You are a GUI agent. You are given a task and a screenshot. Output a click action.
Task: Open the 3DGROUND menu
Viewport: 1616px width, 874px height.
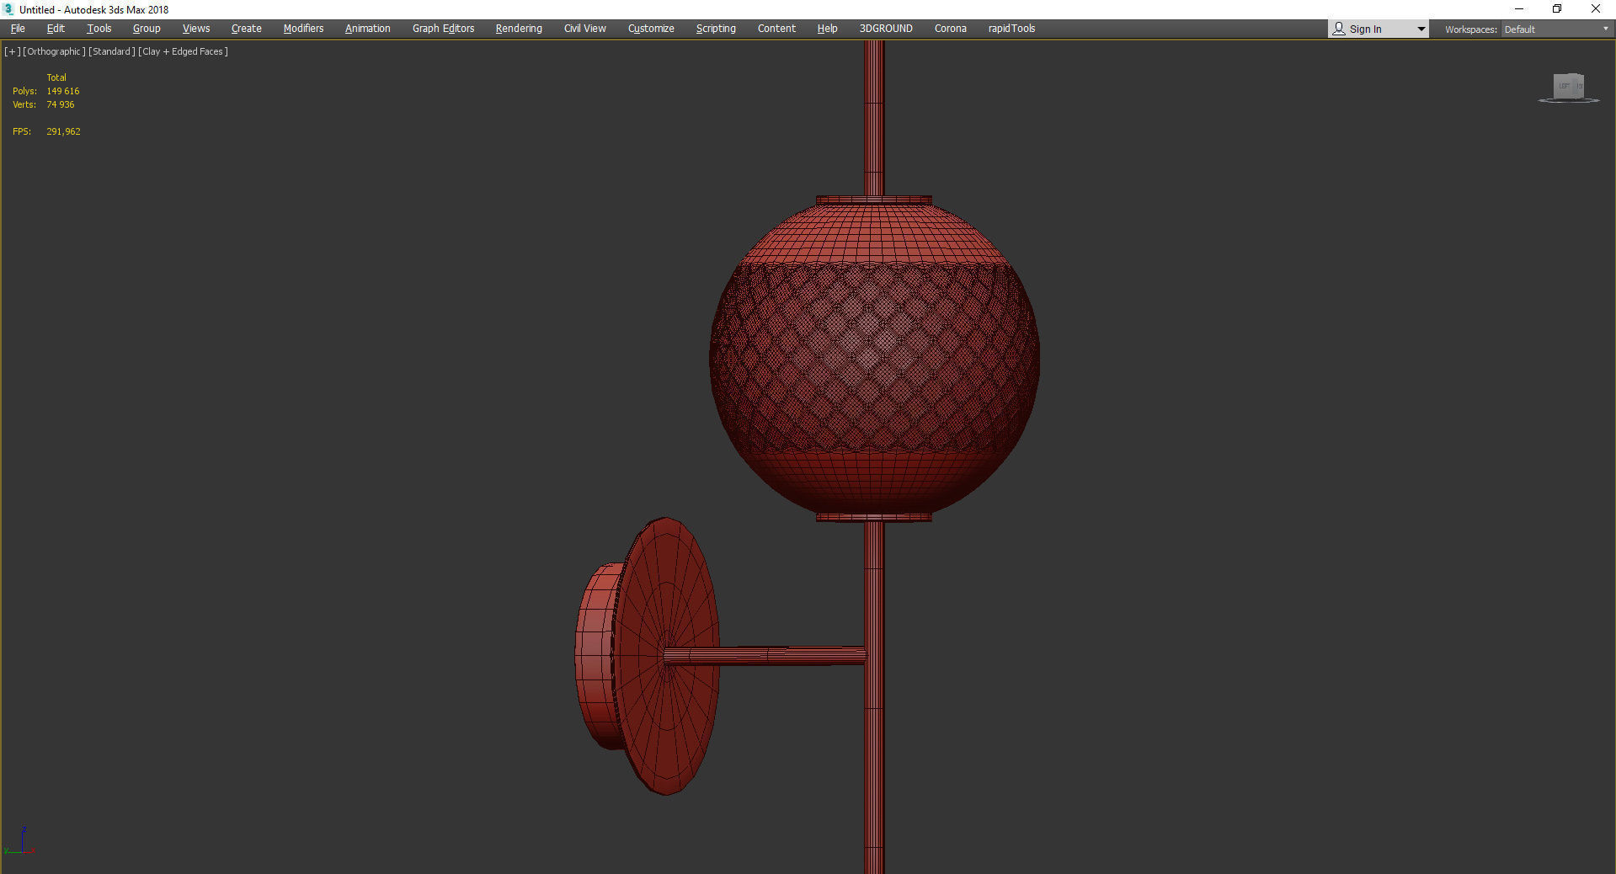(x=886, y=29)
